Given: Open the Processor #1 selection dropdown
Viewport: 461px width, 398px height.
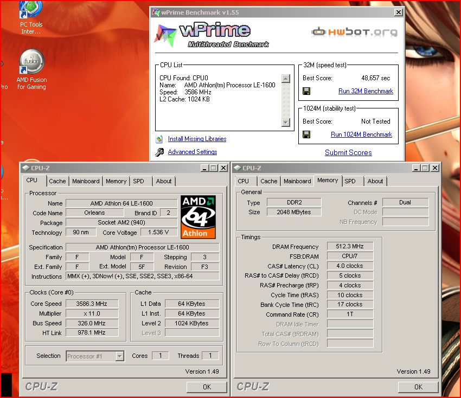Looking at the screenshot, I should [x=95, y=356].
